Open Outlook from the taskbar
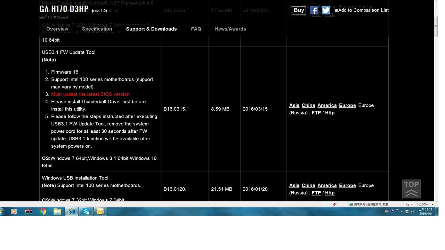The image size is (445, 250). point(100,211)
